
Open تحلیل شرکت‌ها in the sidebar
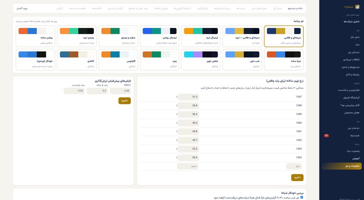pos(342,22)
